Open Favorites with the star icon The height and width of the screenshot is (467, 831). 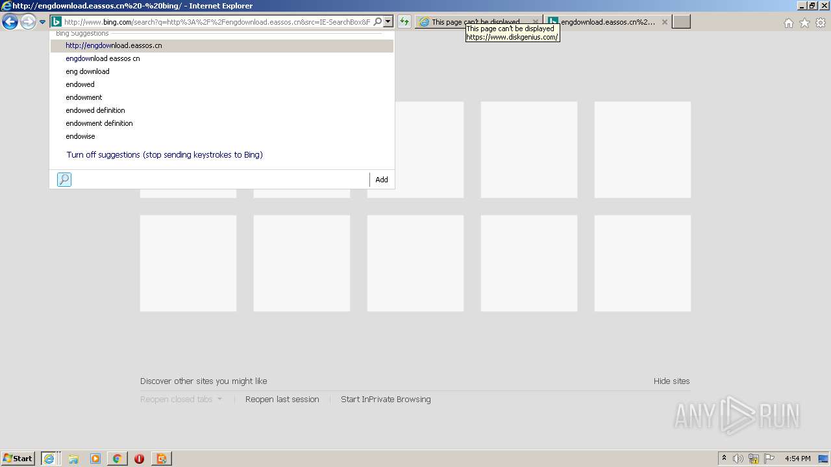point(804,23)
